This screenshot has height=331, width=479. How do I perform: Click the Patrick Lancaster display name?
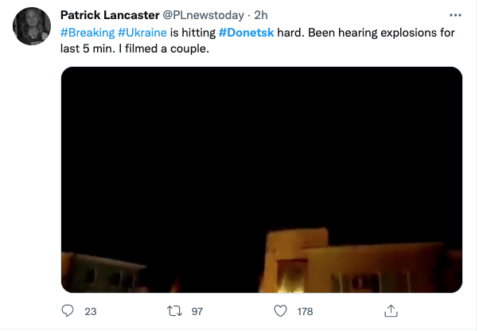(110, 15)
